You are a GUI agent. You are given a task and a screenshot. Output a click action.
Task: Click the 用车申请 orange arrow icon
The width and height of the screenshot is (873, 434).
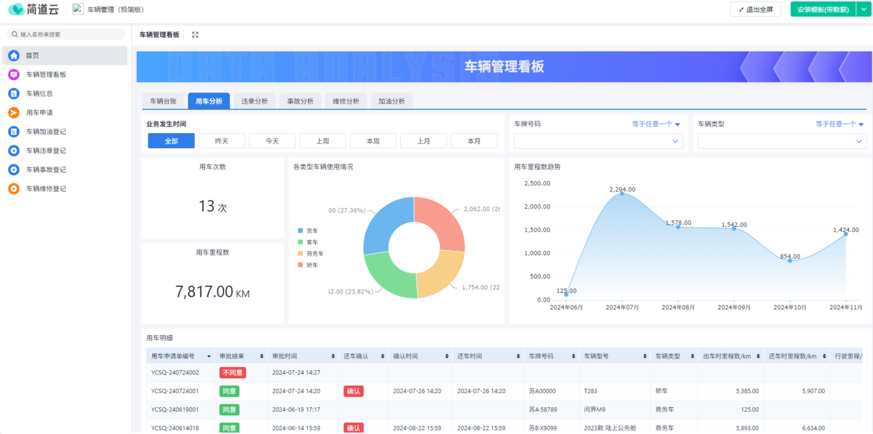pos(14,113)
